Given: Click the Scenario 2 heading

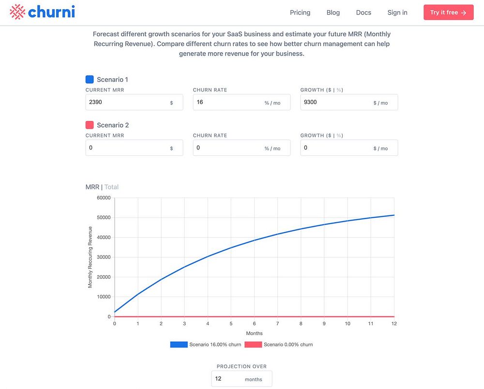Looking at the screenshot, I should 113,125.
